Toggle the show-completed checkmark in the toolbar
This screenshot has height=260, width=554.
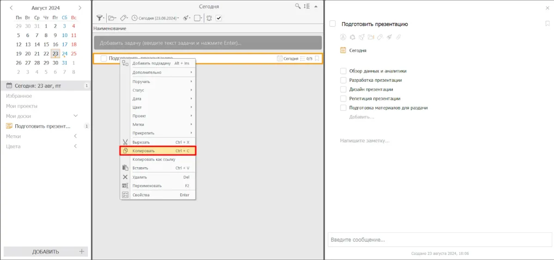pos(219,18)
